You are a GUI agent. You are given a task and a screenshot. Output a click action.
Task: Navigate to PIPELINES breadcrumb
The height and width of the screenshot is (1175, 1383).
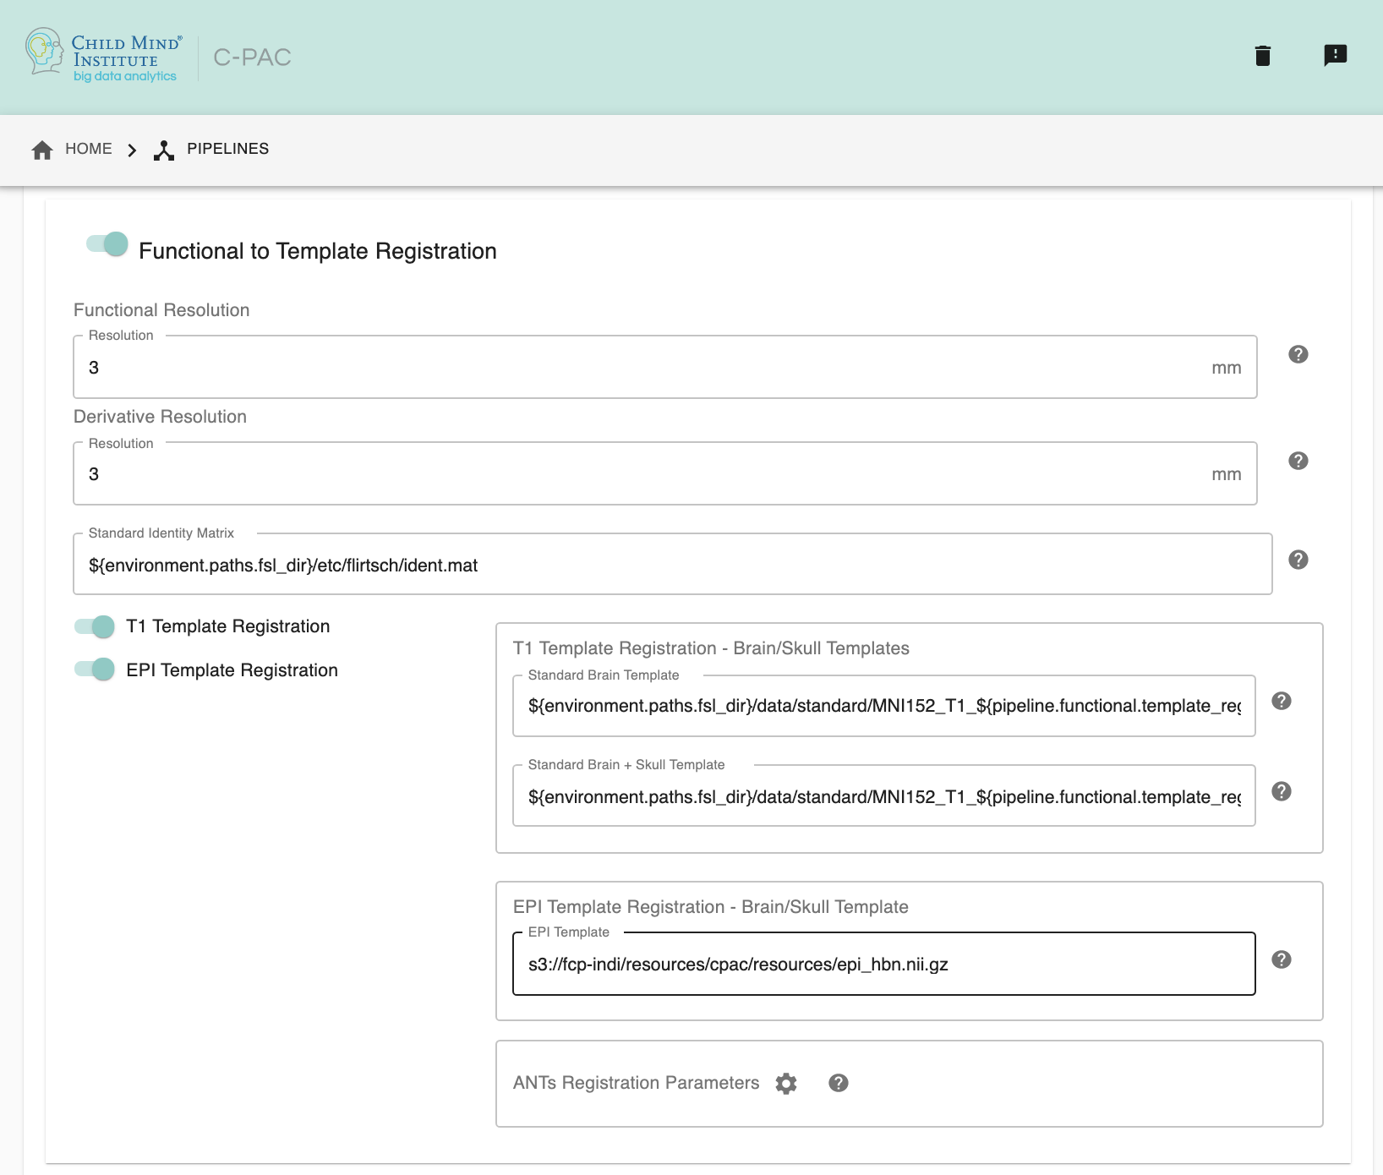coord(211,150)
